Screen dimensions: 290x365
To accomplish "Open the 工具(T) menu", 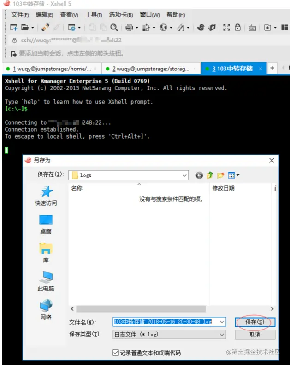I will [x=94, y=15].
